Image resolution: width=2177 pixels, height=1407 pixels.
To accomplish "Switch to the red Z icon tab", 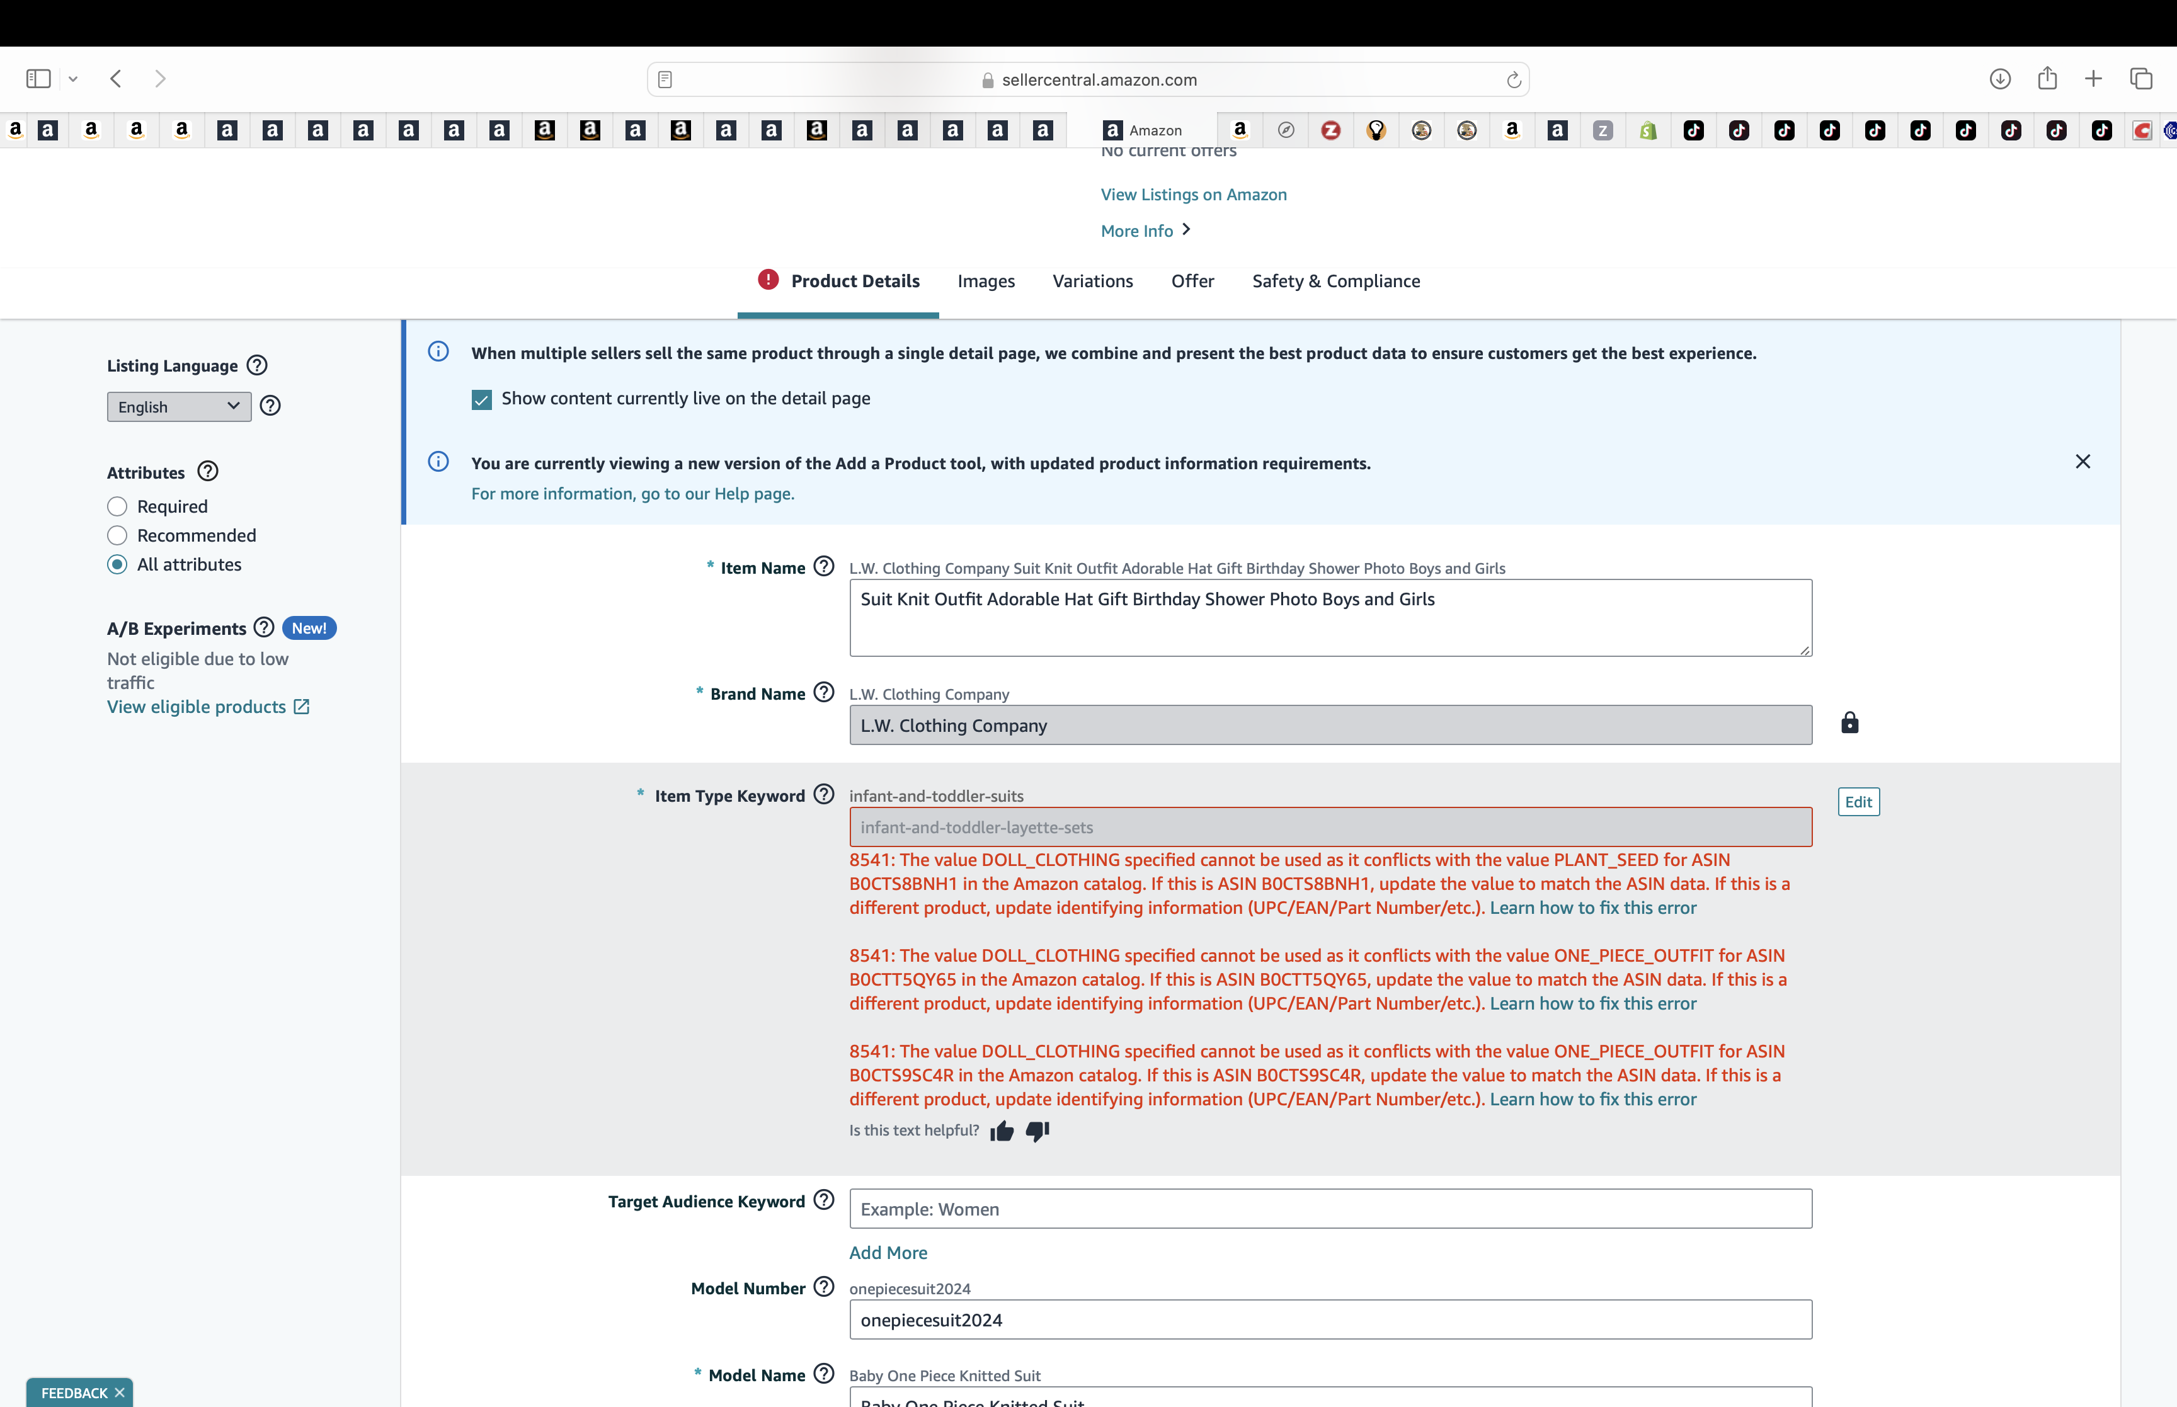I will pyautogui.click(x=1331, y=130).
